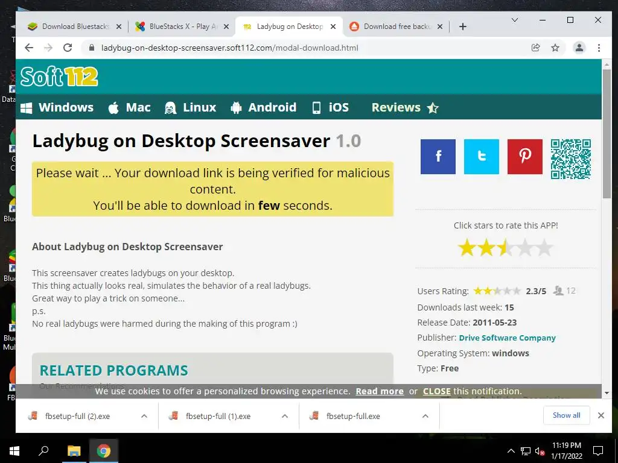The width and height of the screenshot is (618, 463).
Task: Bookmark this page with star icon
Action: [x=555, y=48]
